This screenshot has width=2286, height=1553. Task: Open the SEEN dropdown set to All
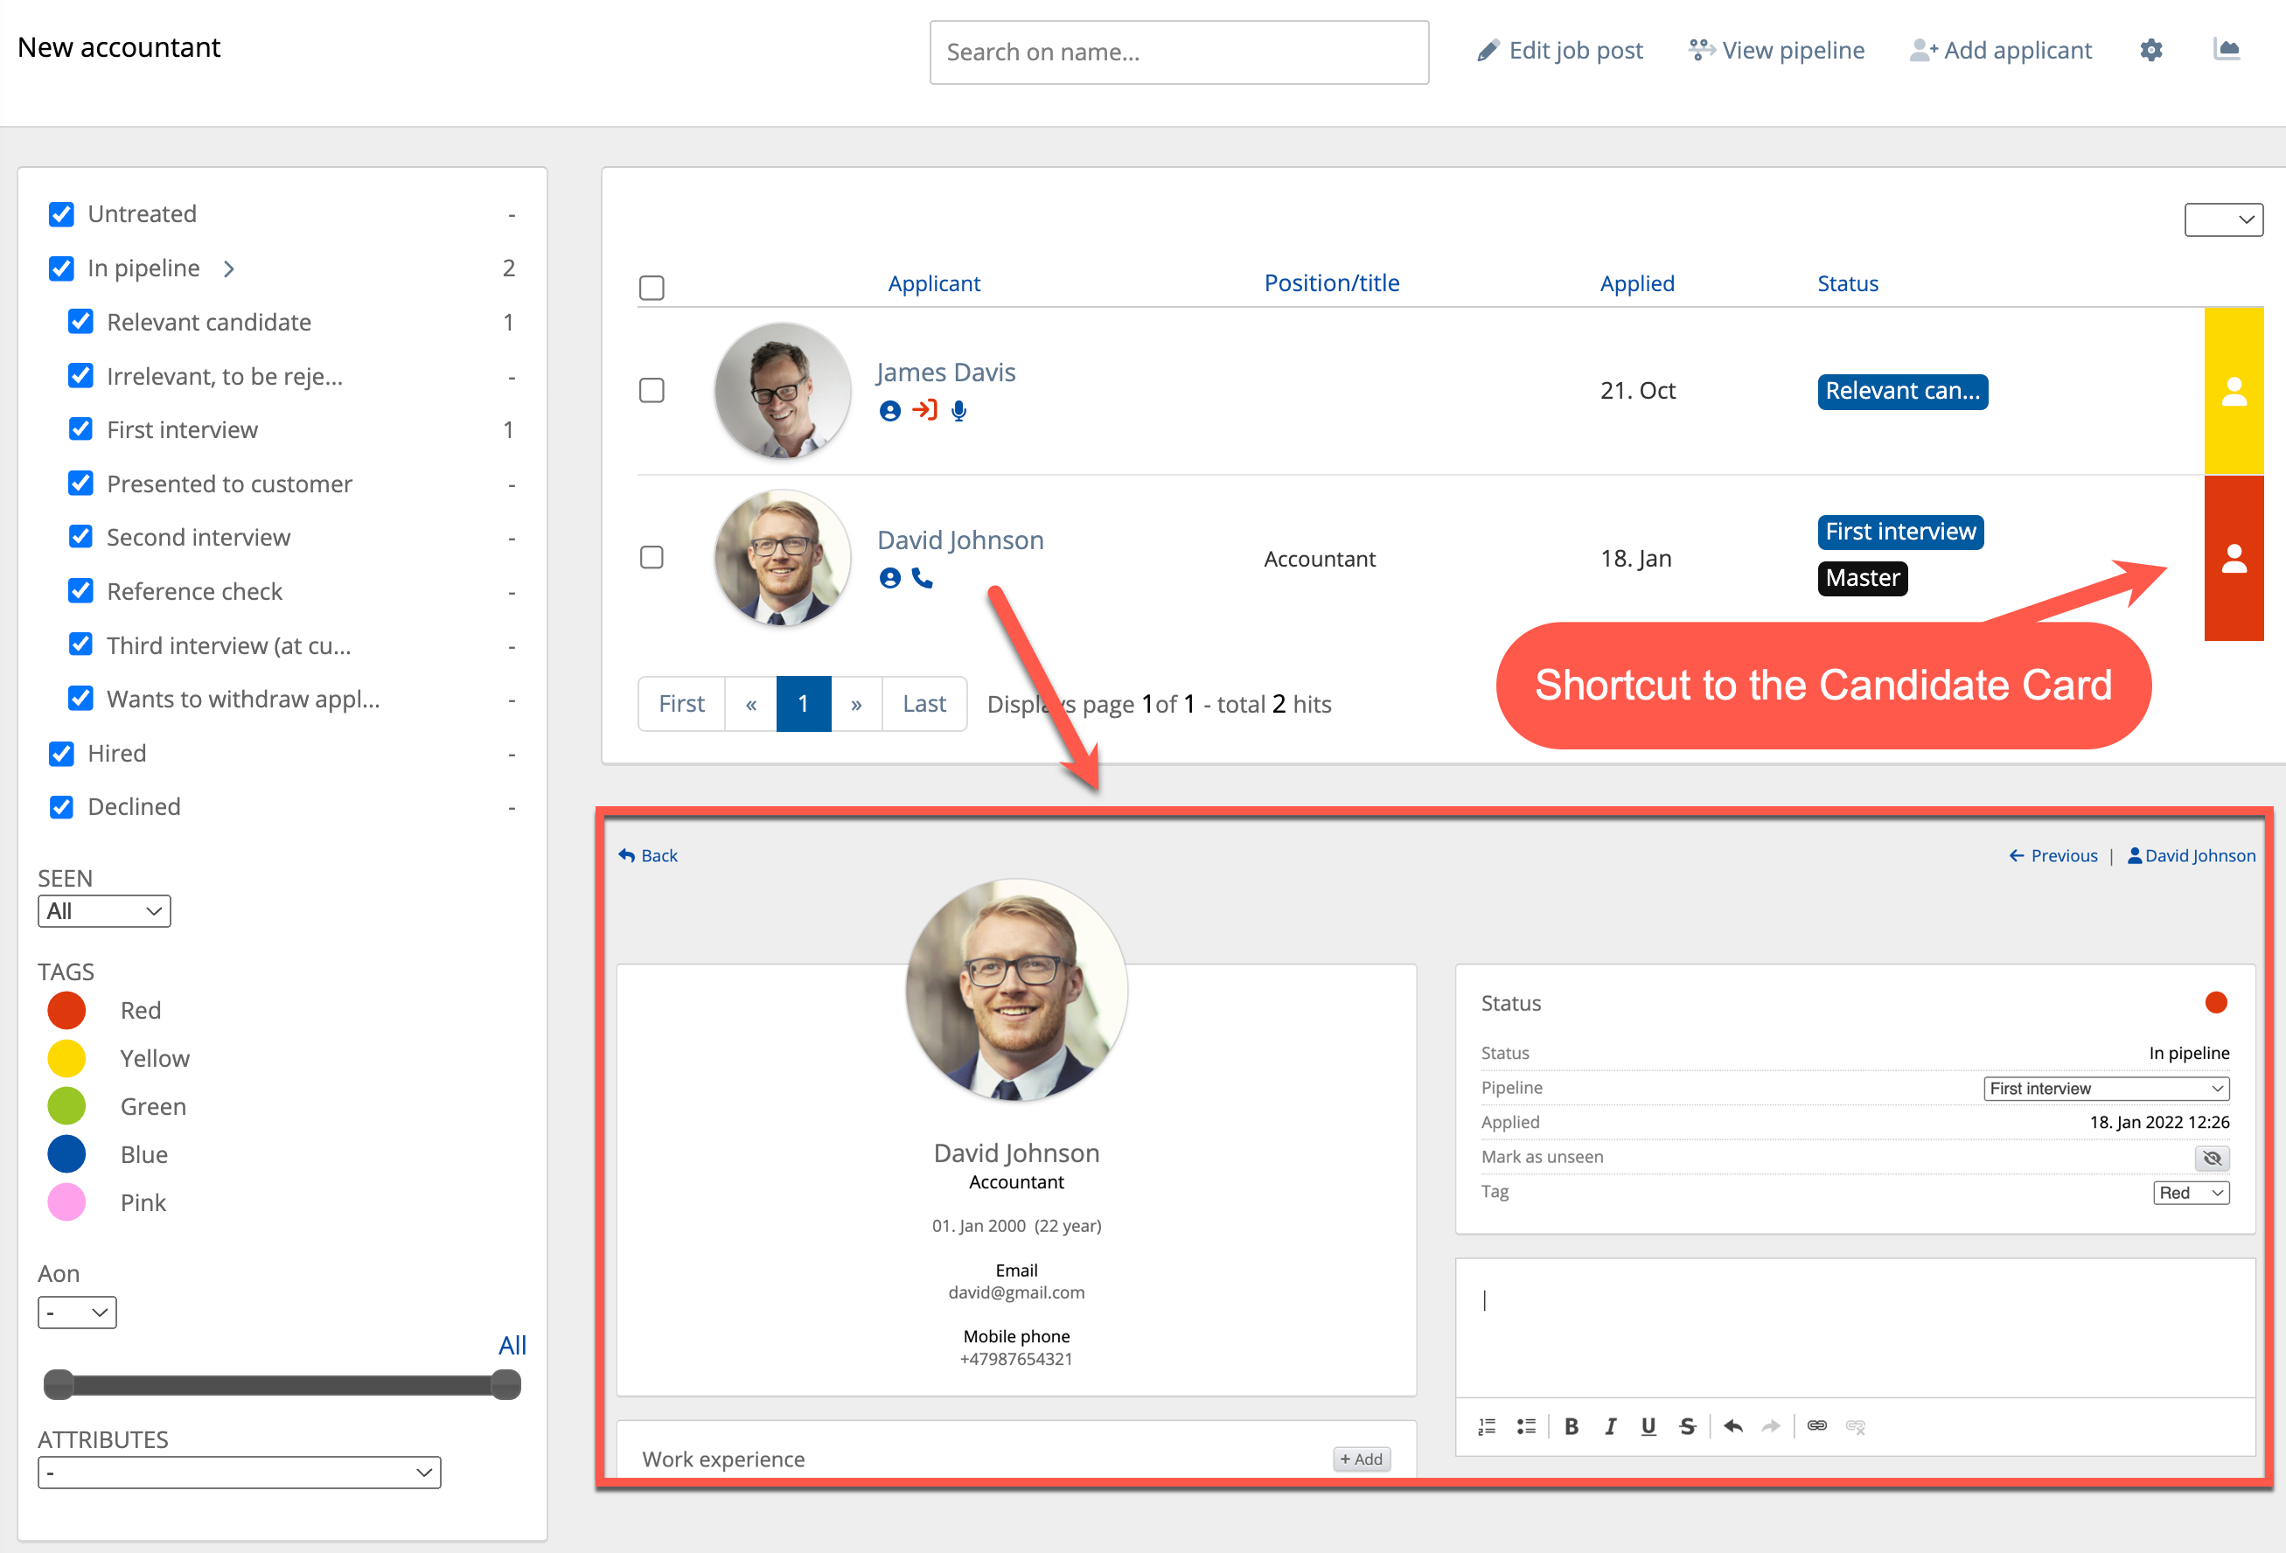click(x=104, y=911)
